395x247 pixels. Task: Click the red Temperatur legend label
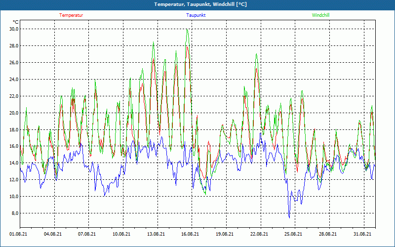[71, 15]
